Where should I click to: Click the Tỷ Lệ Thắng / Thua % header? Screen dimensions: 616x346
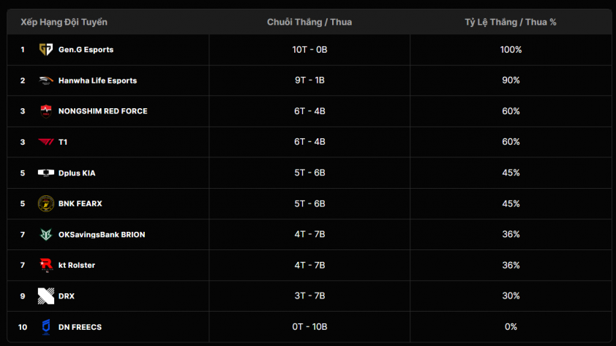pyautogui.click(x=511, y=22)
